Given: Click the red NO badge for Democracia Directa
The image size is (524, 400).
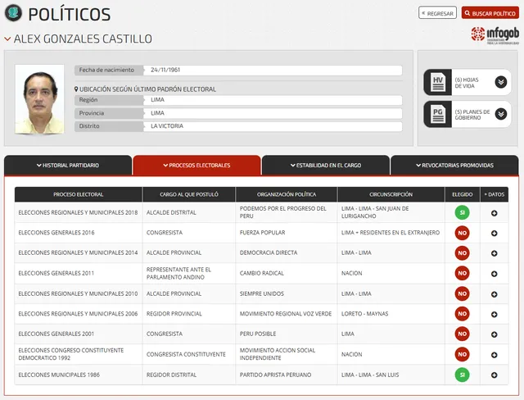Looking at the screenshot, I should click(x=462, y=252).
